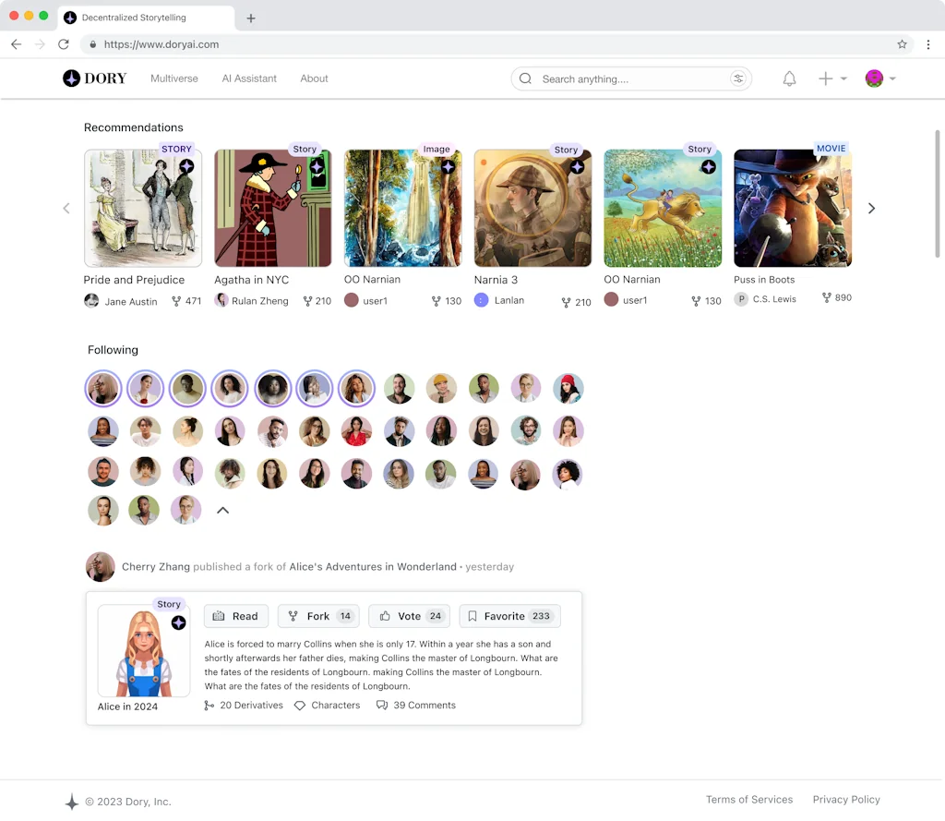The width and height of the screenshot is (945, 821).
Task: Open the user profile avatar dropdown
Action: point(879,78)
